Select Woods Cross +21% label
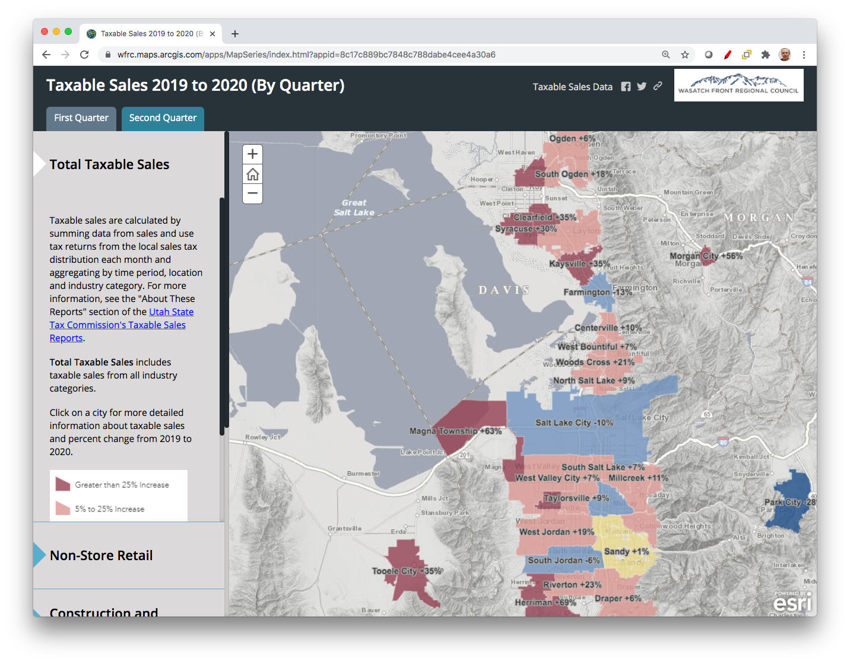The width and height of the screenshot is (850, 664). 595,362
